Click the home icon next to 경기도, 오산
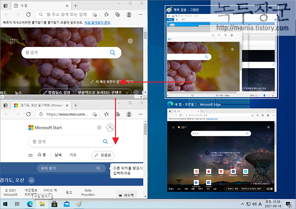Image resolution: width=296 pixels, height=209 pixels. (x=32, y=180)
